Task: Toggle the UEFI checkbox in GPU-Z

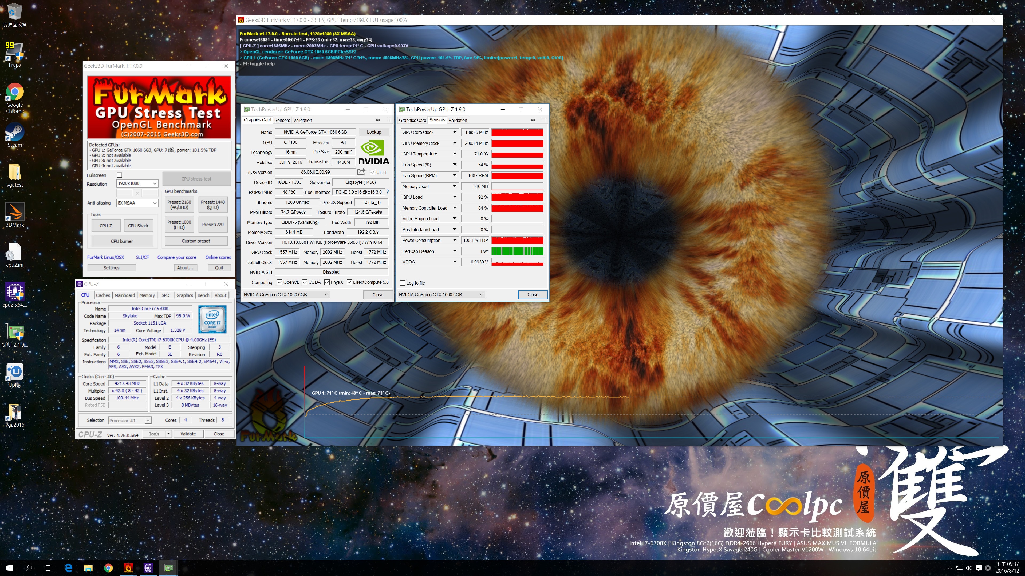Action: coord(372,172)
